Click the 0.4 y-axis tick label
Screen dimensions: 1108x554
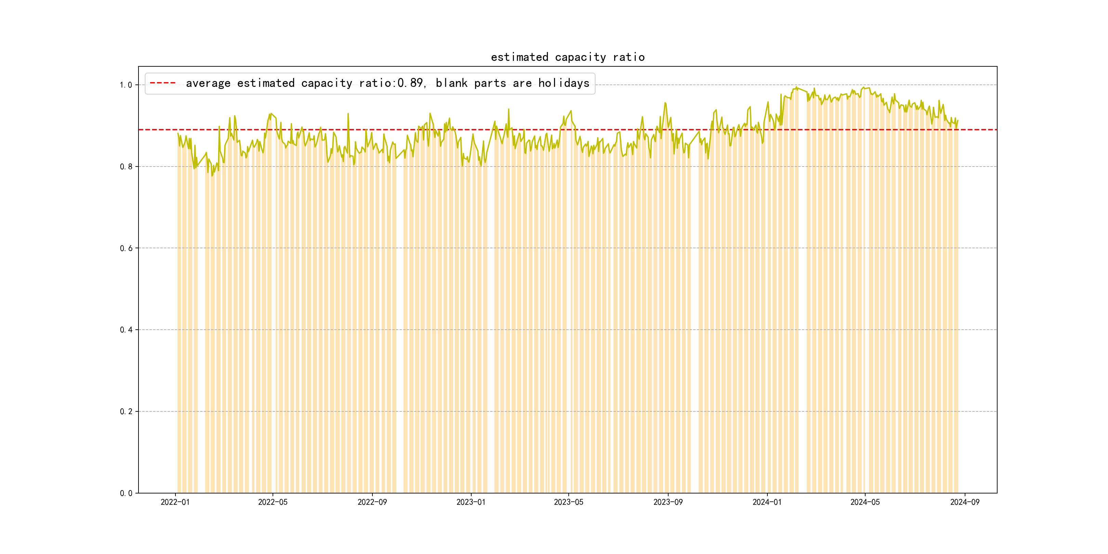pyautogui.click(x=126, y=330)
